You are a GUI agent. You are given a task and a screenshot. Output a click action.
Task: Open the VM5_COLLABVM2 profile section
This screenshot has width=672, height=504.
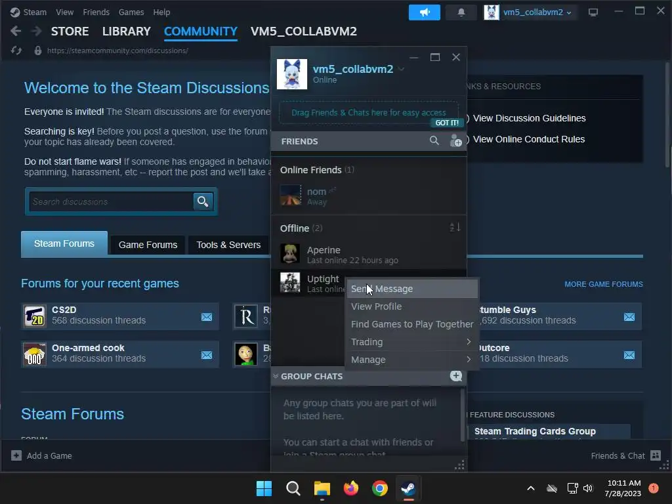[303, 31]
